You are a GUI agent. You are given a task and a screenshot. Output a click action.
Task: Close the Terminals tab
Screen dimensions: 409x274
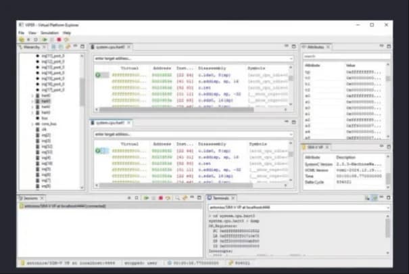click(x=233, y=198)
